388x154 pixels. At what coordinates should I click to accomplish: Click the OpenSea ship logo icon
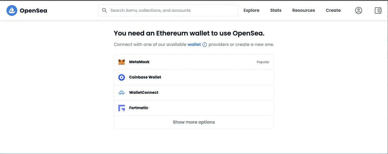[12, 11]
